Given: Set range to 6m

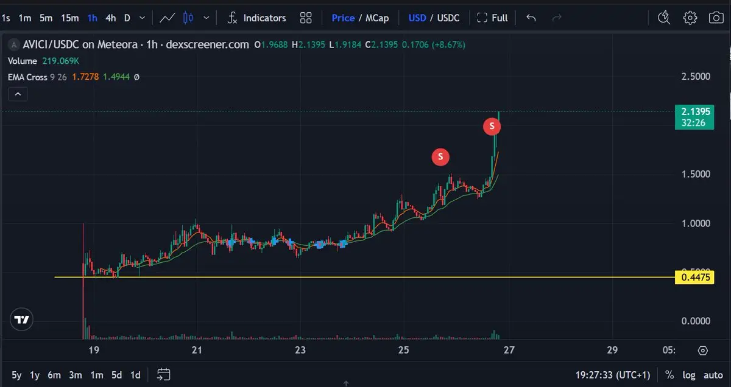Looking at the screenshot, I should pos(54,375).
